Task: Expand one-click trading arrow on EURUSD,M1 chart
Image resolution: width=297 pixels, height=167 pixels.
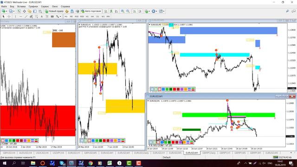Action: coord(148,101)
